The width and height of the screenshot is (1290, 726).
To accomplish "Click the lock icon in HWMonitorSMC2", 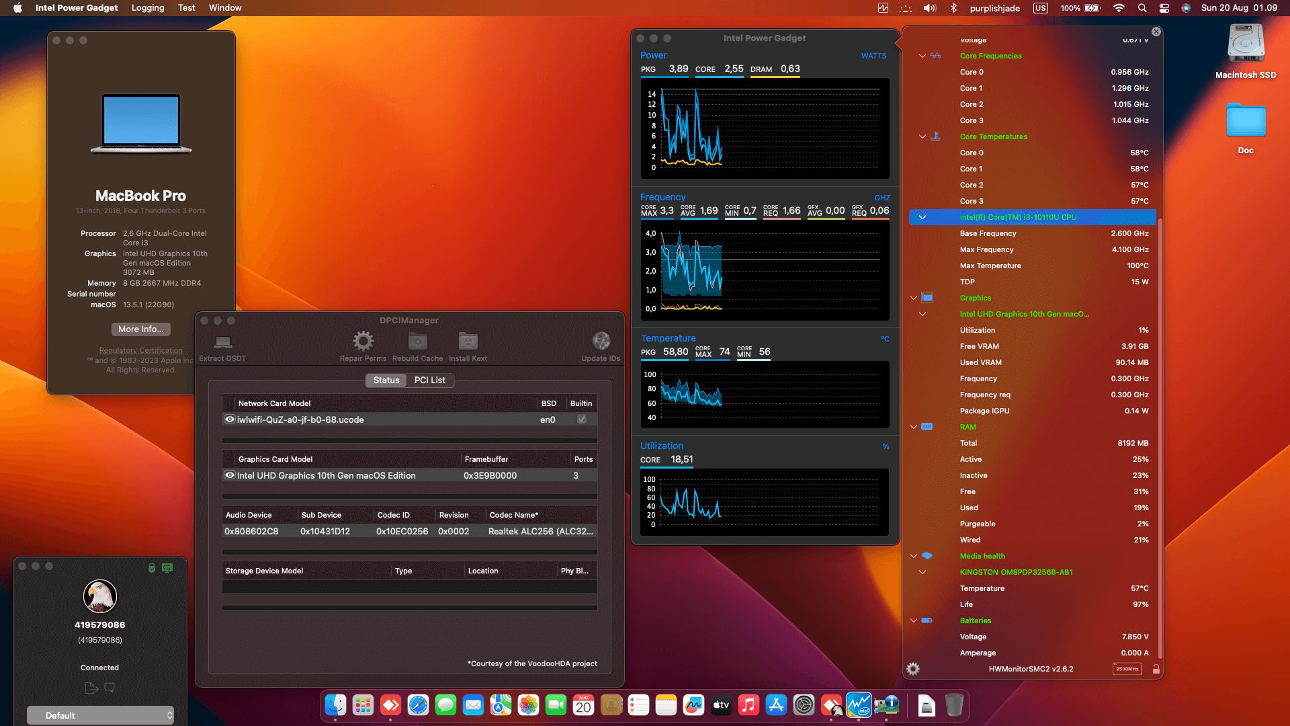I will [1156, 669].
